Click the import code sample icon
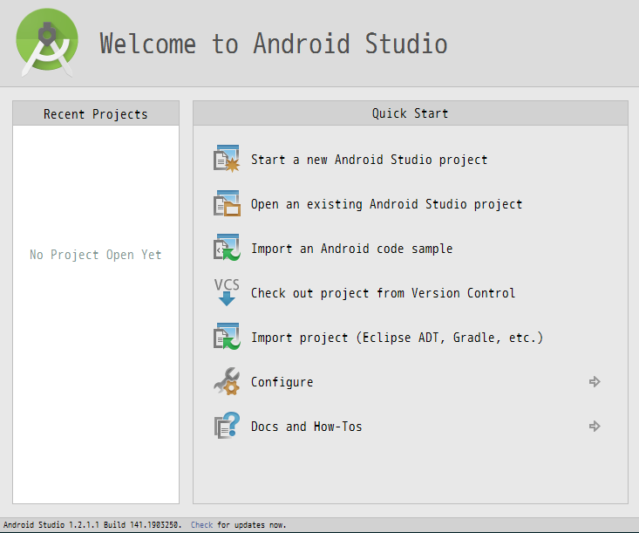Viewport: 639px width, 533px height. (x=227, y=248)
